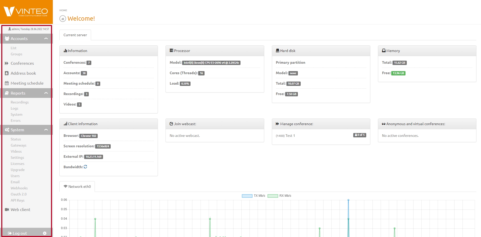The width and height of the screenshot is (481, 237).
Task: Open the (1400) Test 1 conference
Action: 285,136
